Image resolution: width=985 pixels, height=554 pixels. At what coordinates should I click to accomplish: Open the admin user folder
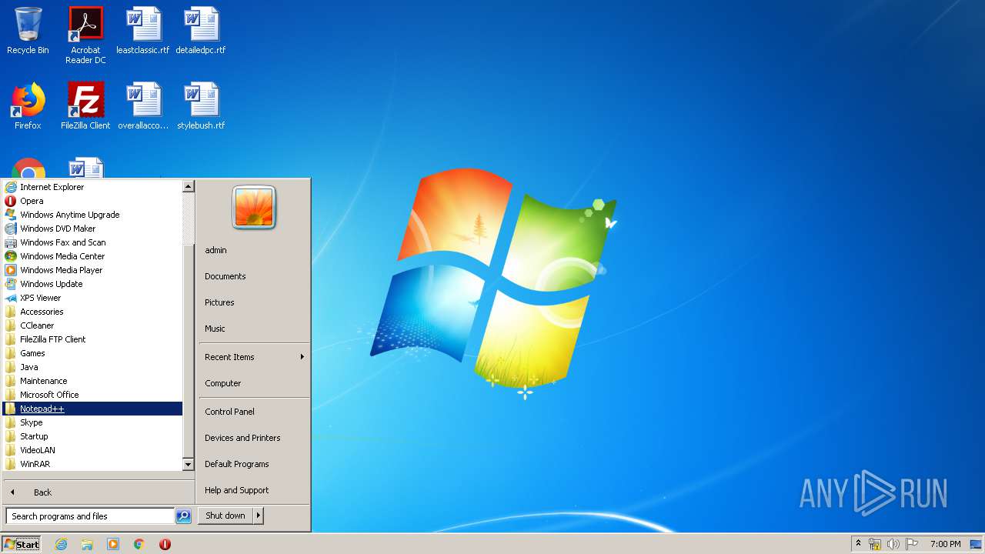254,250
